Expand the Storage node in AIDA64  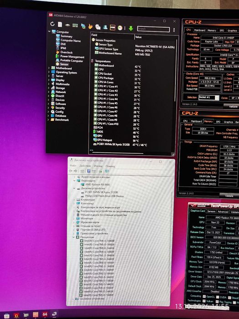pos(48,88)
